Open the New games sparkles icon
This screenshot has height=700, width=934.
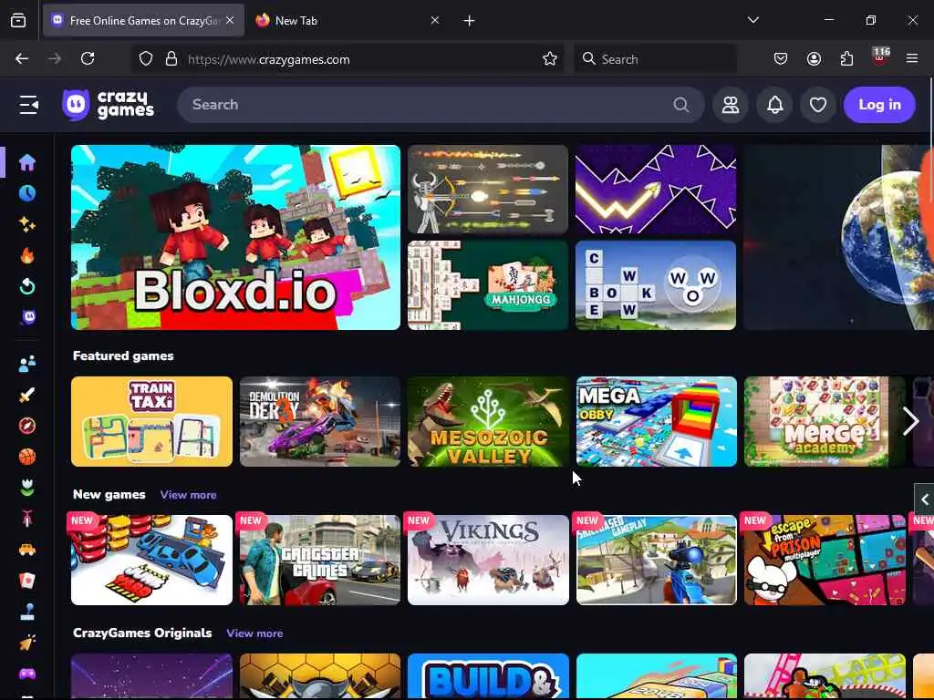pos(26,224)
